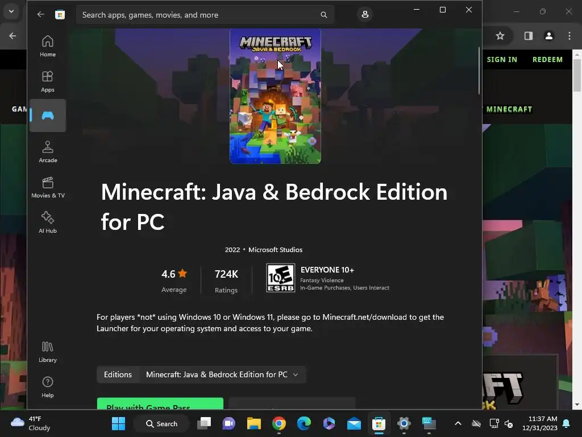Open the Arcade section
Screen dimensions: 582x437
(x=48, y=152)
